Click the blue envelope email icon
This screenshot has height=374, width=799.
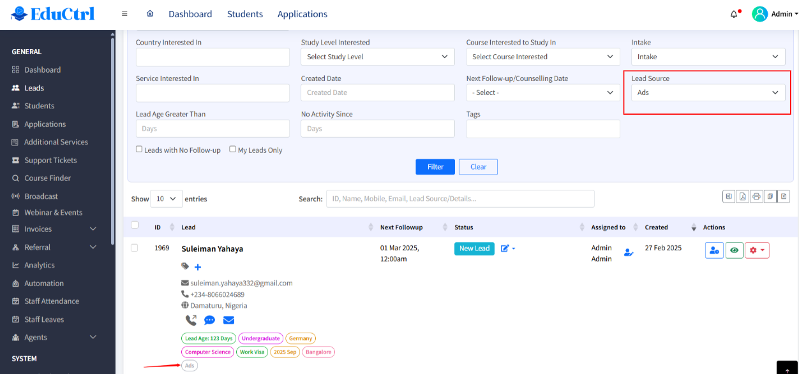pos(228,320)
